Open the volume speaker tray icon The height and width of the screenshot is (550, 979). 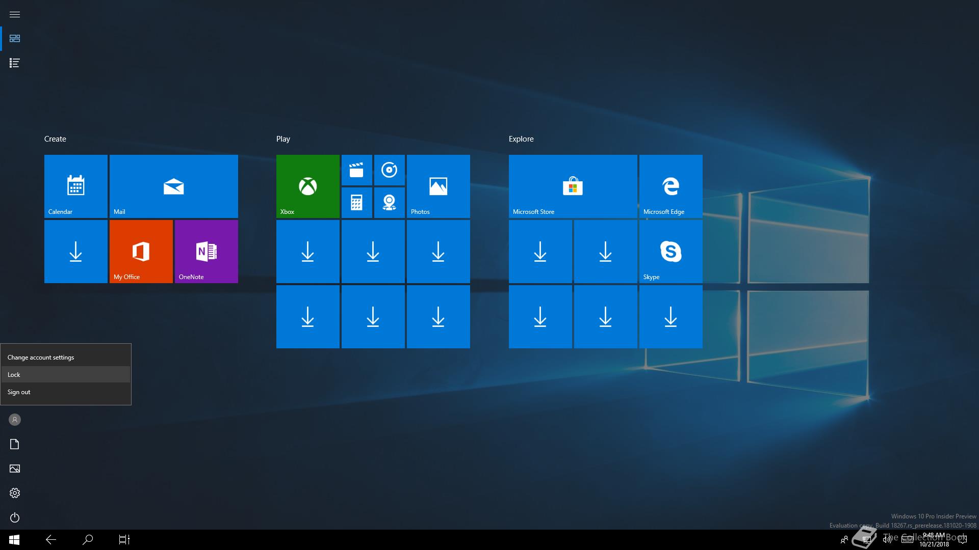[x=887, y=540]
